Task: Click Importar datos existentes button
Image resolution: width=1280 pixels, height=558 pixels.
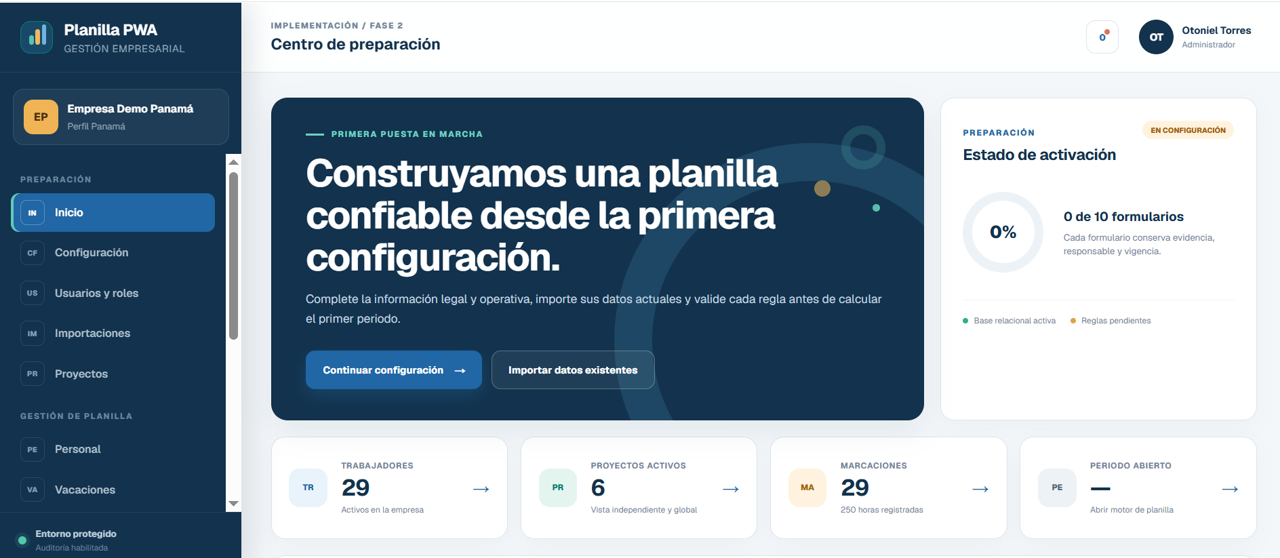Action: tap(573, 370)
